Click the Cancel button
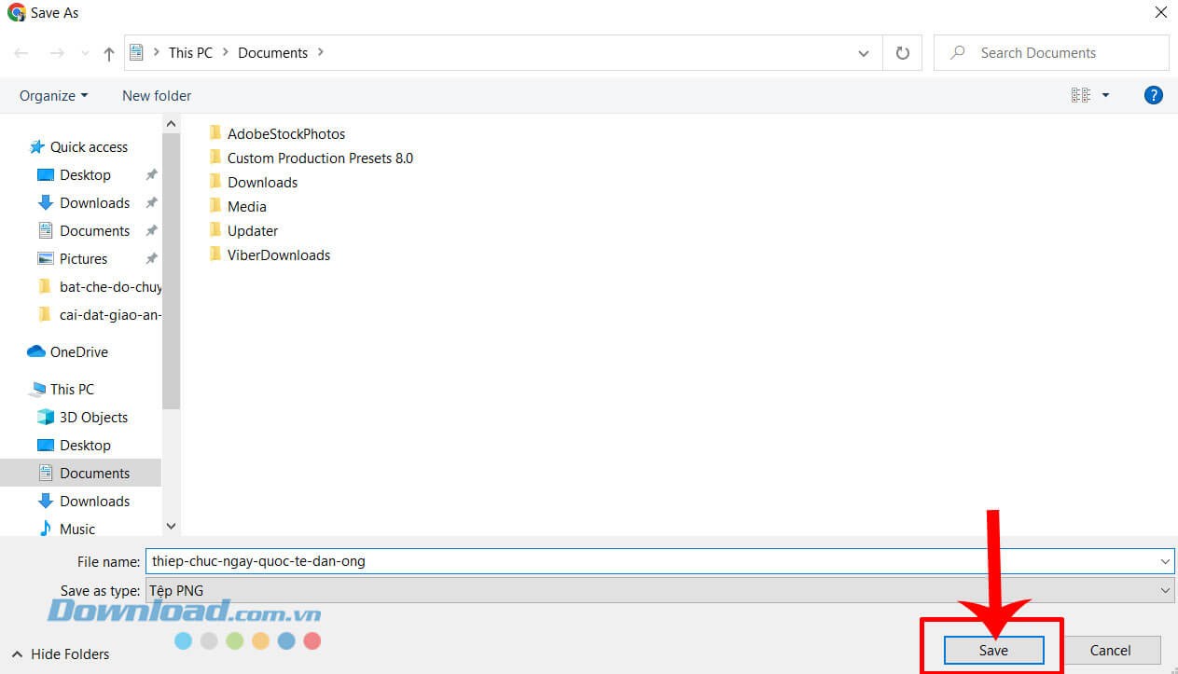1178x674 pixels. [x=1110, y=650]
